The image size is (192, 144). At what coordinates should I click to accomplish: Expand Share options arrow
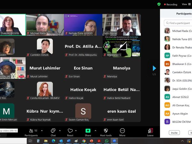tap(95, 131)
